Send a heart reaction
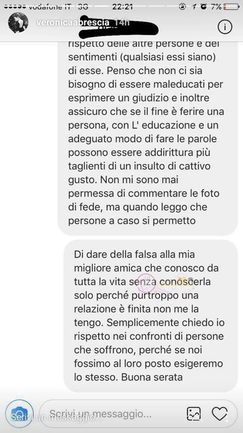This screenshot has width=243, height=433. click(x=220, y=414)
